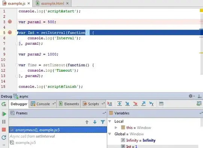Screen dimensions: 203x148
Task: Expand the 'this = Window' variable node
Action: (x=116, y=128)
